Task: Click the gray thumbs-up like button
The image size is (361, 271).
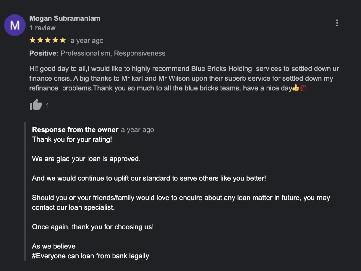Action: pos(36,105)
